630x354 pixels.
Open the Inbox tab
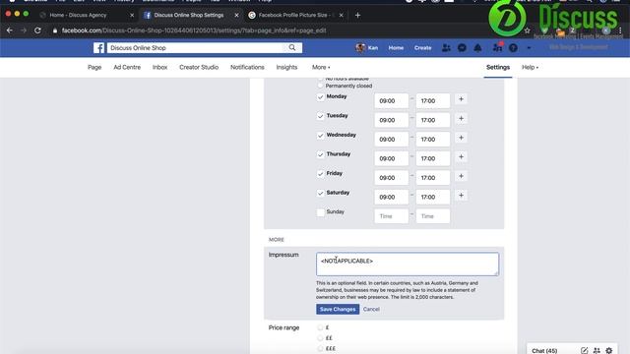click(159, 68)
